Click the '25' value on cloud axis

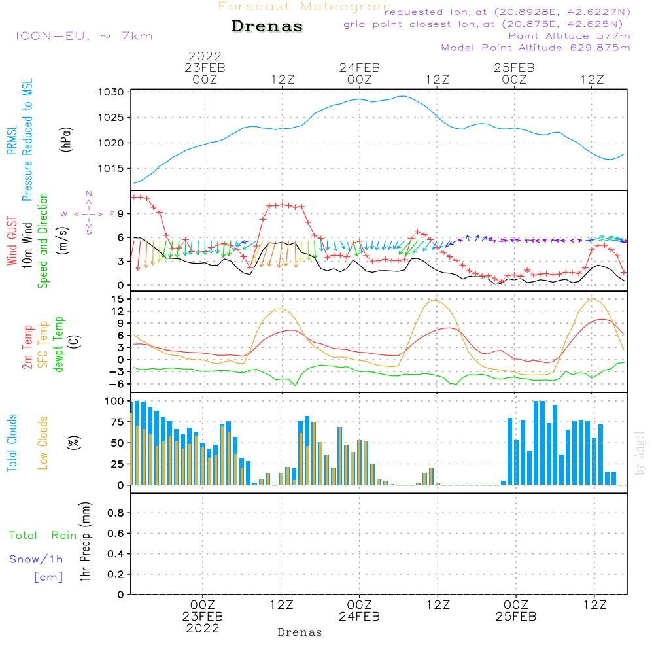pyautogui.click(x=118, y=464)
